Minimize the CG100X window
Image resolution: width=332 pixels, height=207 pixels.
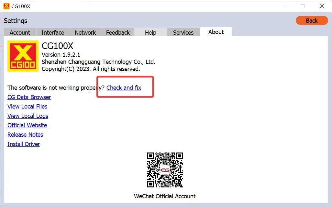pyautogui.click(x=284, y=6)
